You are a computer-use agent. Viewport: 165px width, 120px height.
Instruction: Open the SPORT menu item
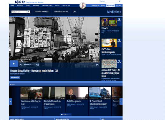pos(28,6)
